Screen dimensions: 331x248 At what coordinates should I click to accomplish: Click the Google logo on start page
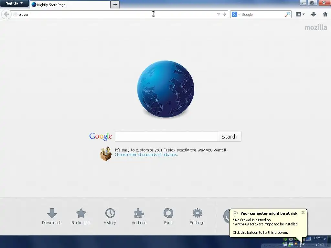pyautogui.click(x=101, y=137)
